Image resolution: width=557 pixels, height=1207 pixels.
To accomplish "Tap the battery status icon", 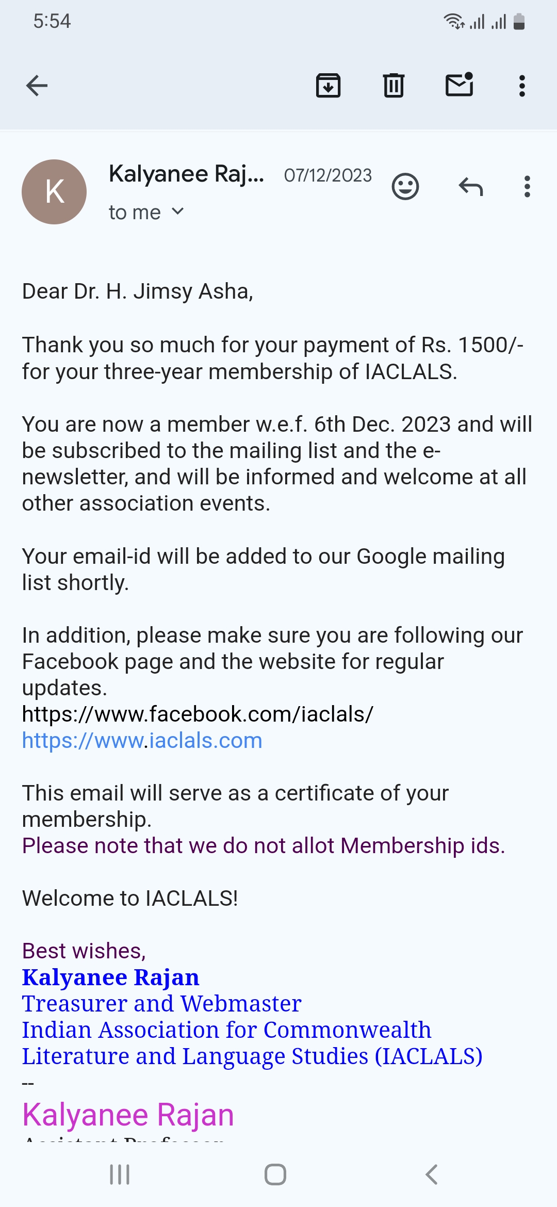I will click(519, 22).
